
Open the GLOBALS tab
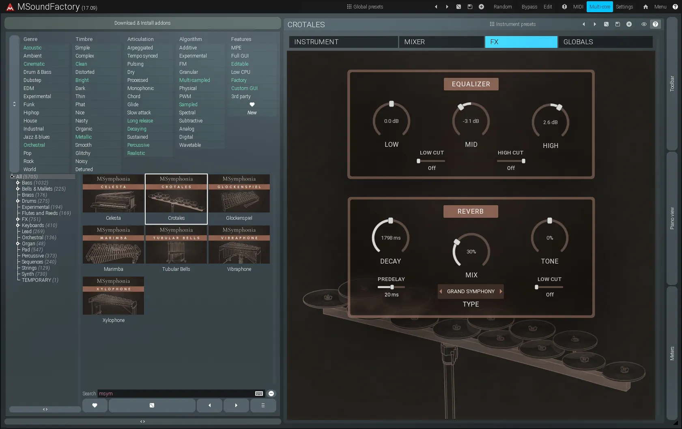point(605,42)
